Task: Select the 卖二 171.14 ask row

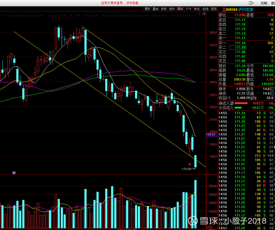Action: [246, 33]
